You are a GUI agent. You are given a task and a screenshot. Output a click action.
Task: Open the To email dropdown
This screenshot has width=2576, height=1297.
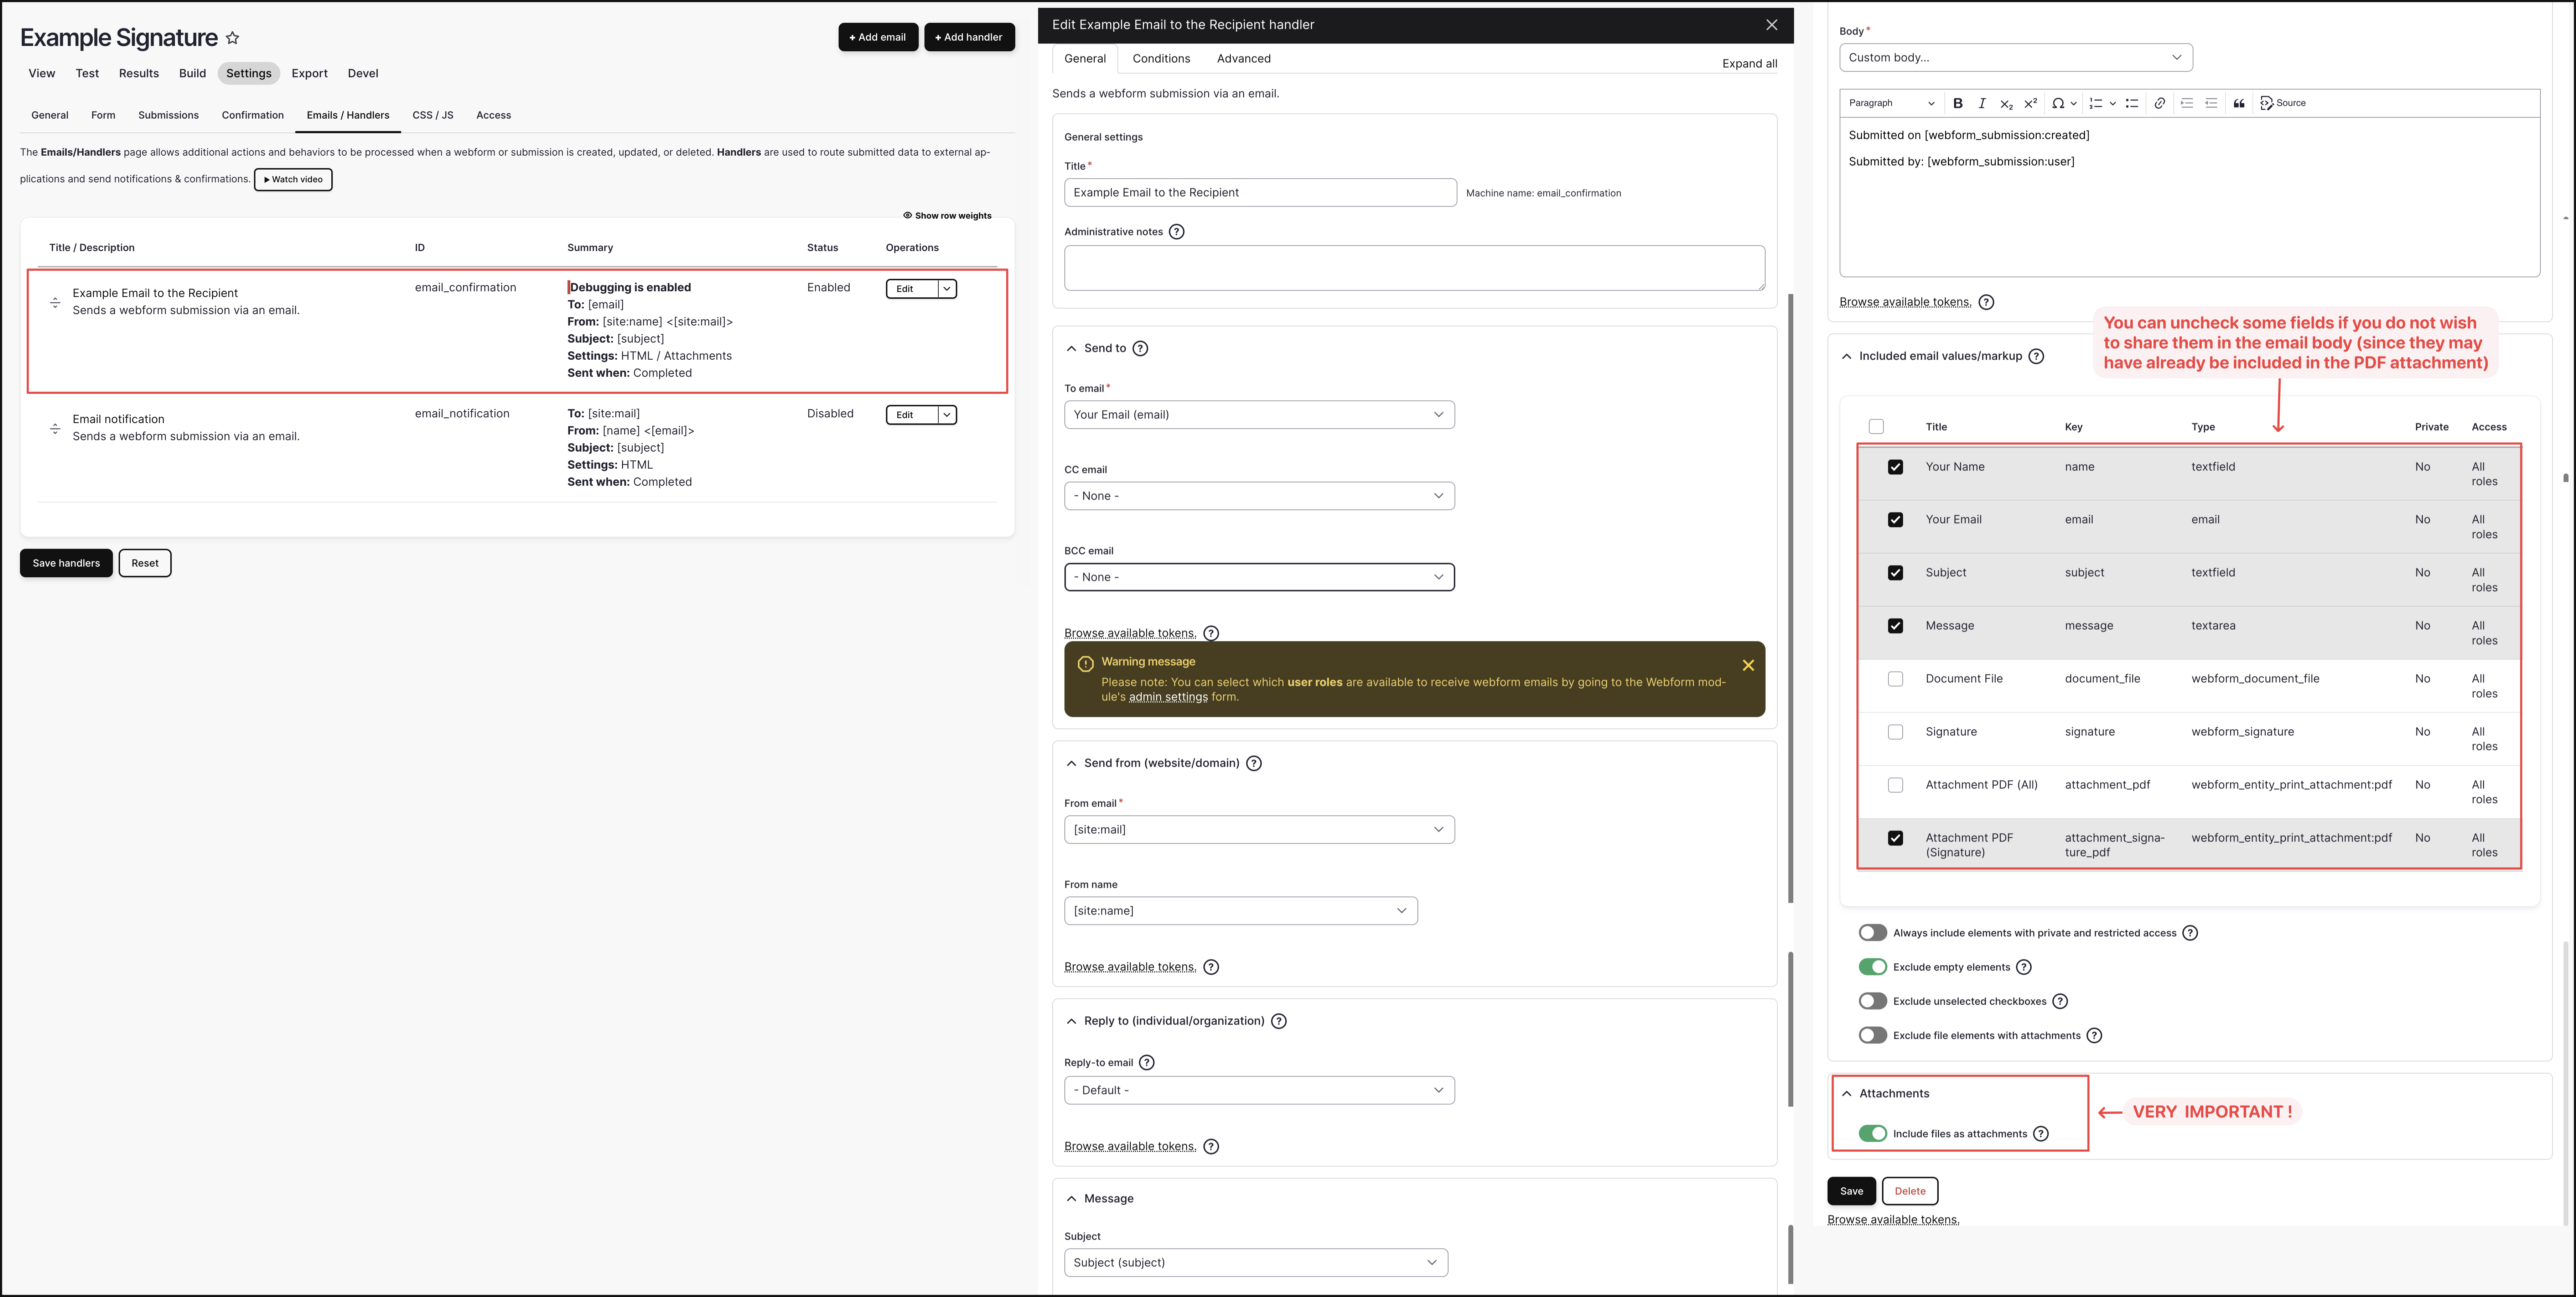1259,415
